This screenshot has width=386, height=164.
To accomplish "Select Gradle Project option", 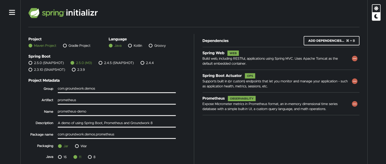I will point(77,46).
